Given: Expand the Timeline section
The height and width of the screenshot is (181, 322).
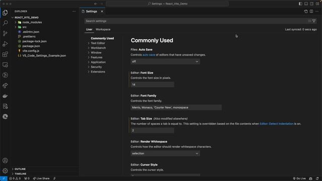Looking at the screenshot, I should (x=13, y=173).
